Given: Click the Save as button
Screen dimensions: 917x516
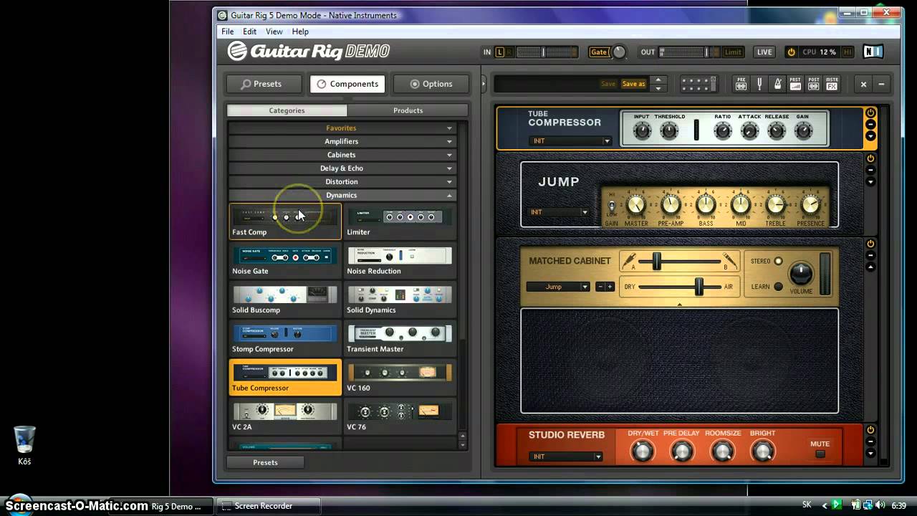Looking at the screenshot, I should pos(633,84).
